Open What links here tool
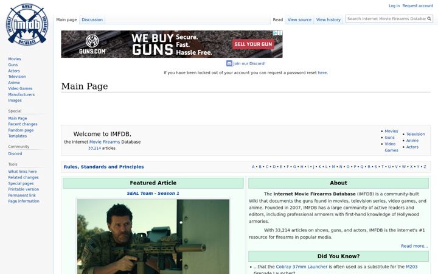438x274 pixels. click(23, 171)
